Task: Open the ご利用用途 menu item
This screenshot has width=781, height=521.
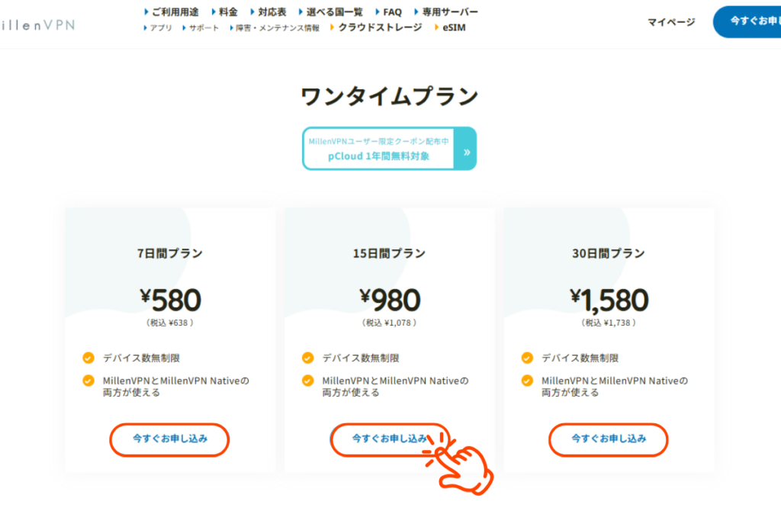Action: click(174, 12)
